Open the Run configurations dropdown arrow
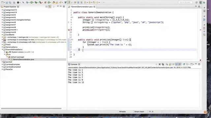The width and height of the screenshot is (211, 118). pos(33,2)
